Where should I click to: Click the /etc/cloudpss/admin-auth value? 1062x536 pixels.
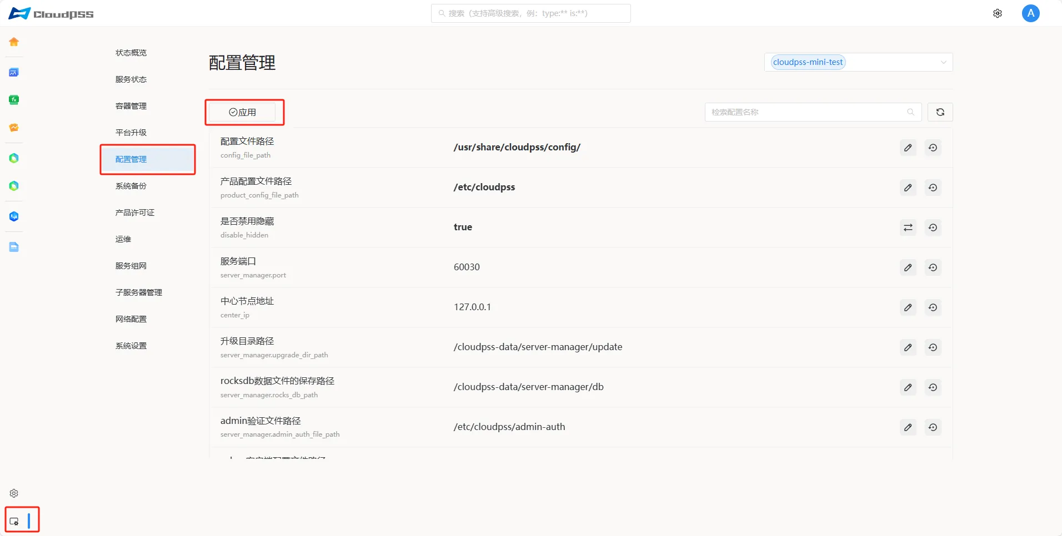click(509, 427)
